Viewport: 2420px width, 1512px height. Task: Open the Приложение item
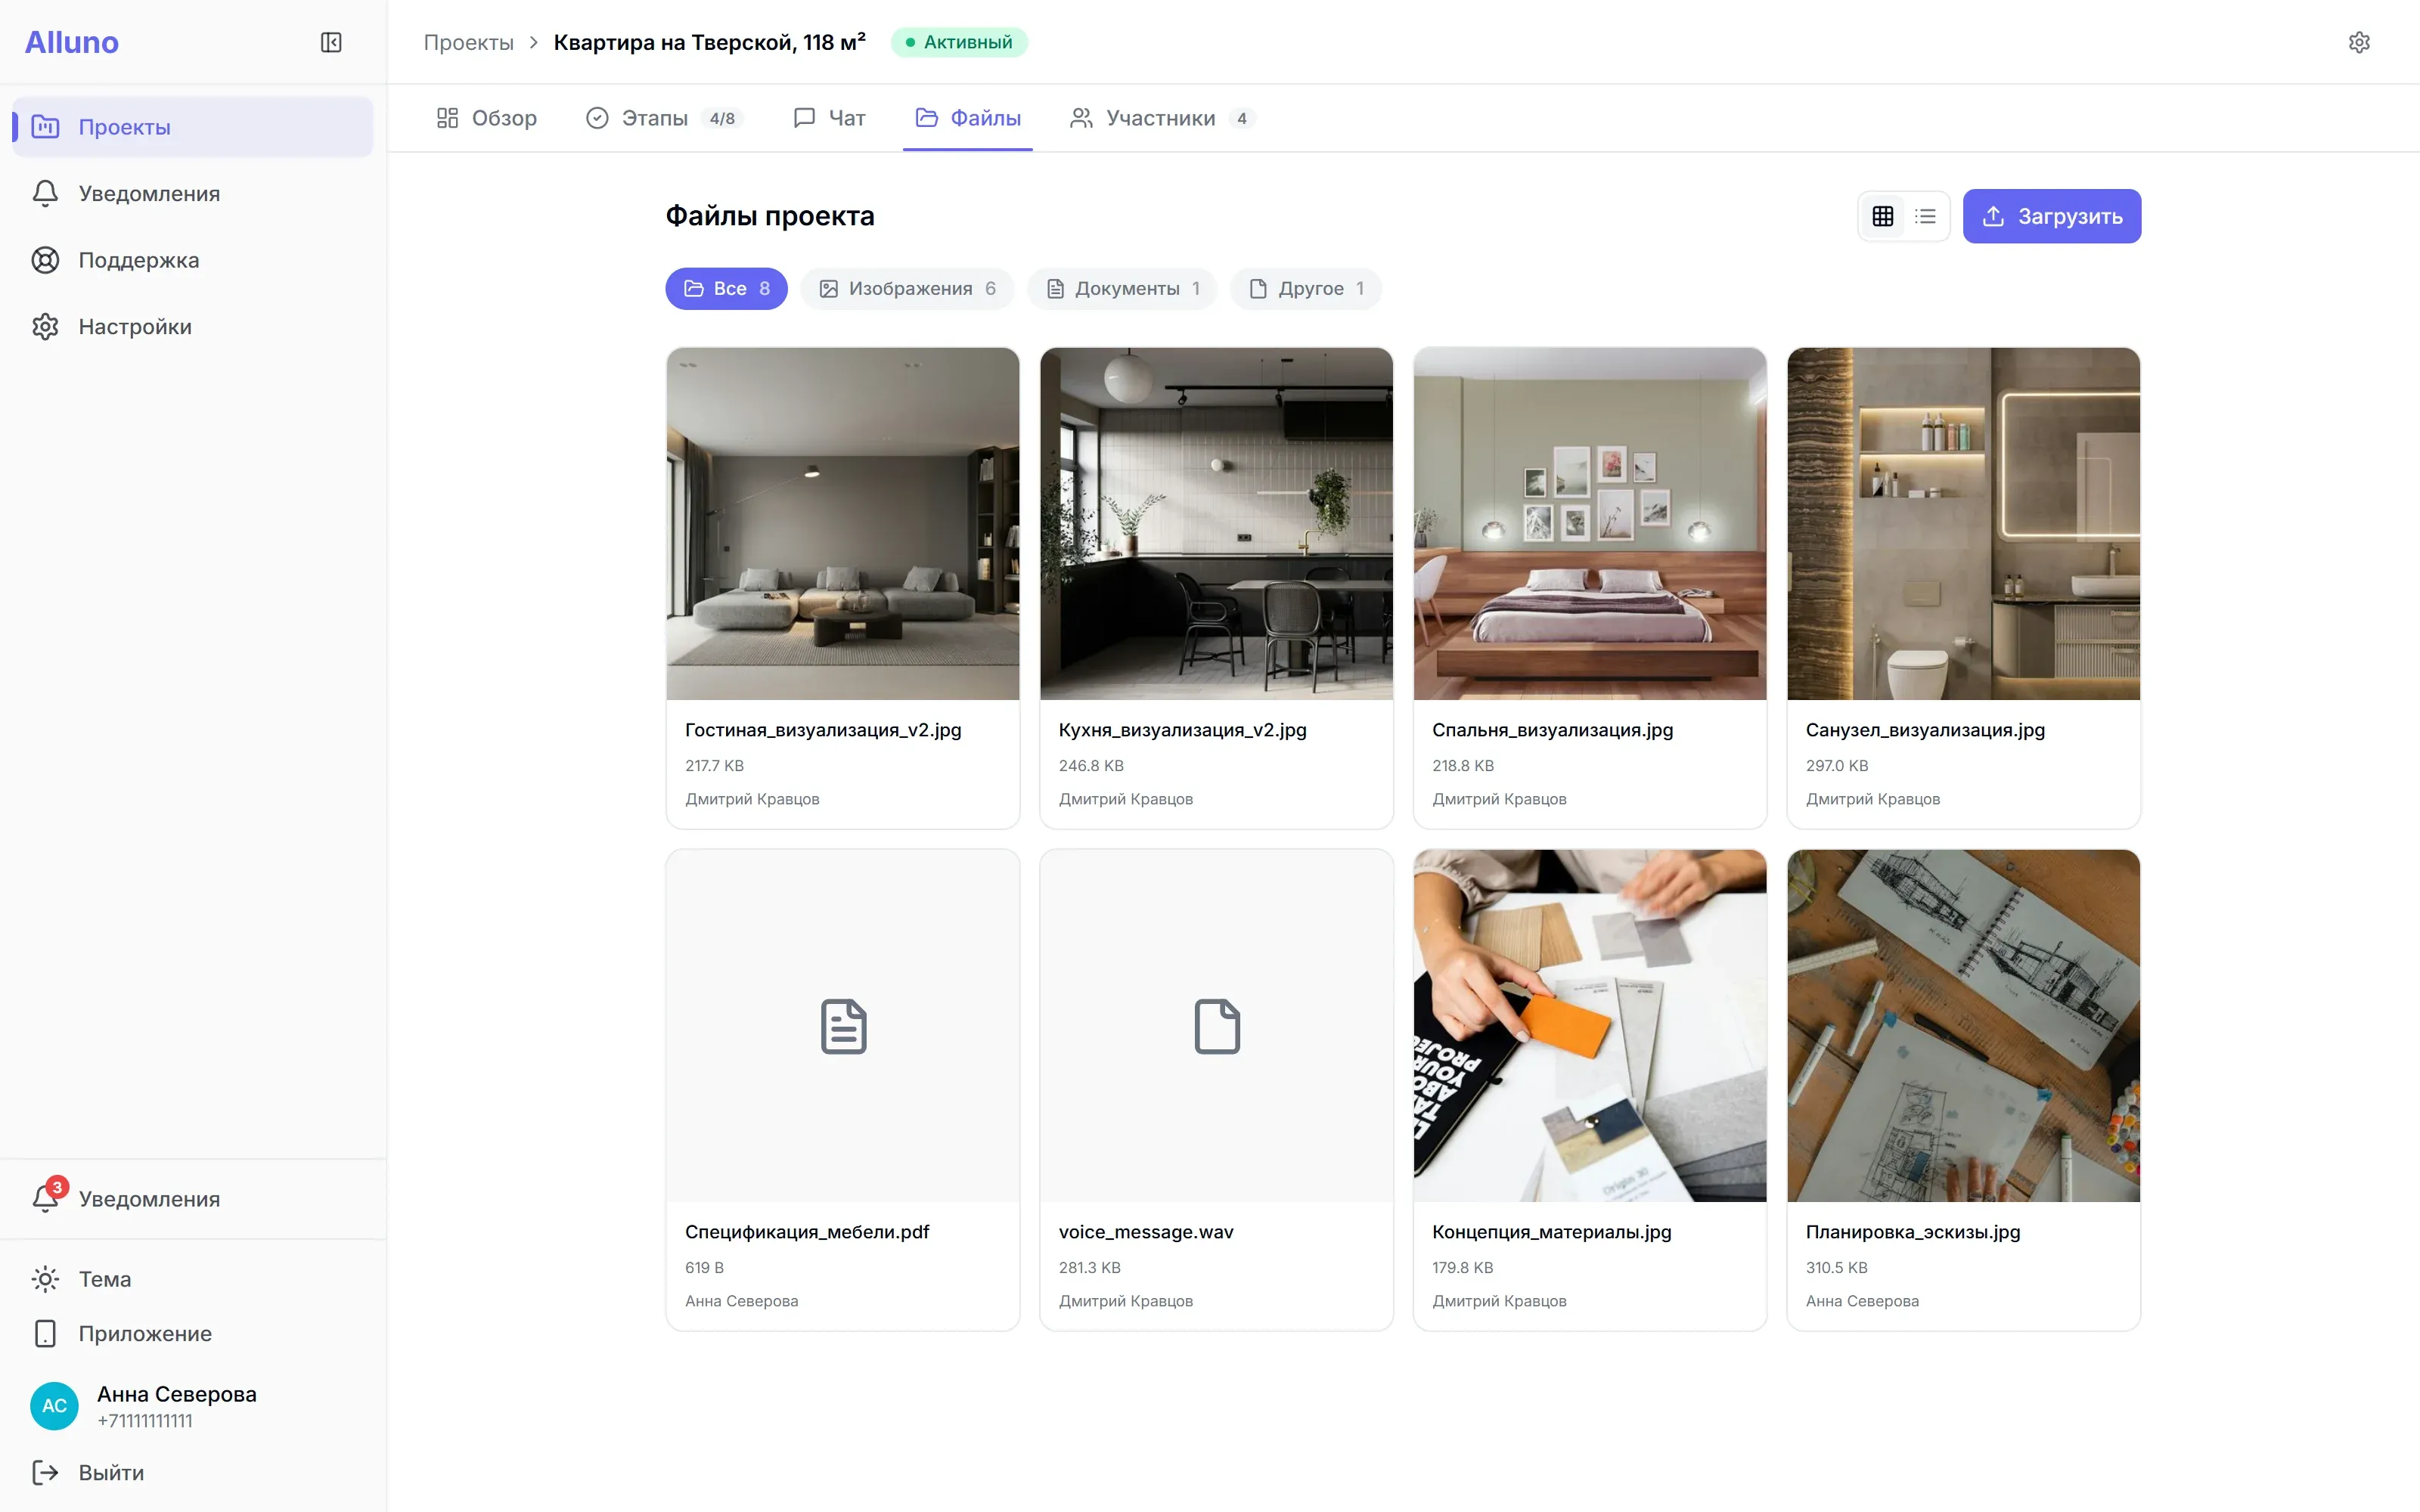point(192,1333)
